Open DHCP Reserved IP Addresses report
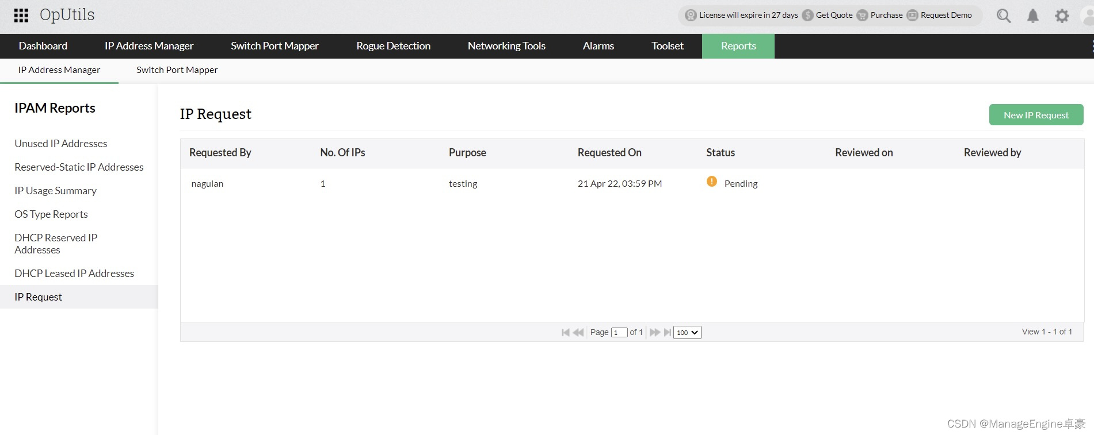The height and width of the screenshot is (435, 1094). [56, 244]
